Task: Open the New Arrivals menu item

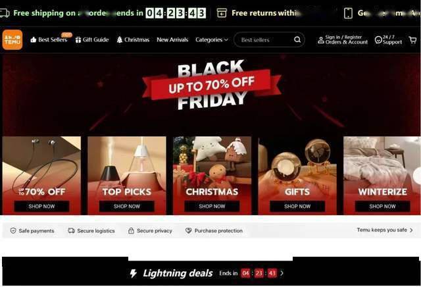Action: coord(172,39)
